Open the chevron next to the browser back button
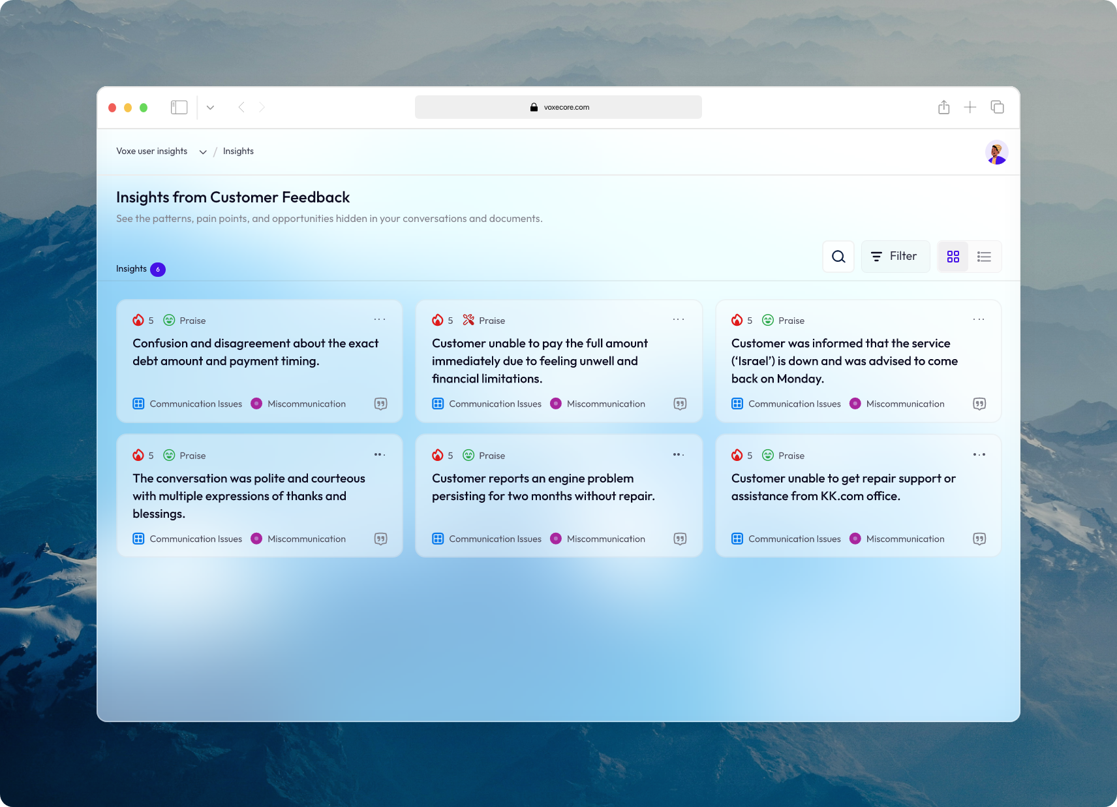1117x807 pixels. pos(210,107)
